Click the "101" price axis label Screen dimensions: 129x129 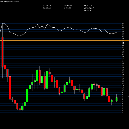pos(123,91)
